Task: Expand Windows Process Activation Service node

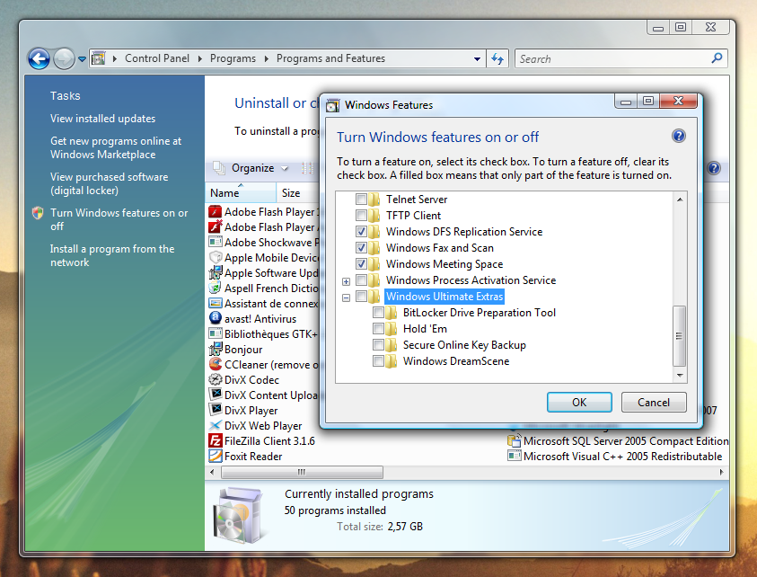Action: (x=346, y=281)
